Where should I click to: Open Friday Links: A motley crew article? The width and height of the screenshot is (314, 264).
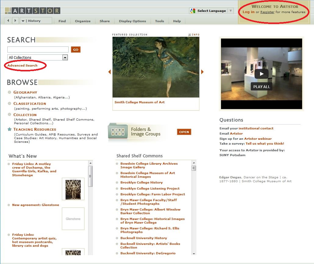(34, 170)
